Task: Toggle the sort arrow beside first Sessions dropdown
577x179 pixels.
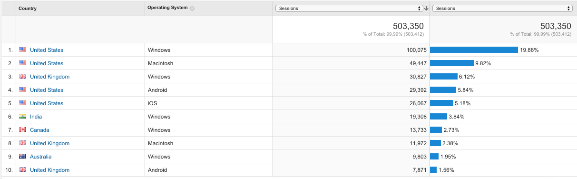Action: tap(426, 8)
